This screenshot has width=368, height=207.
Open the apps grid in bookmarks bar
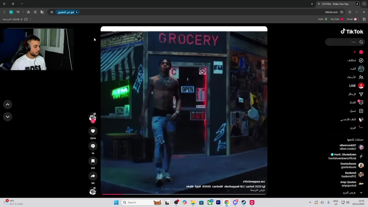[x=364, y=19]
